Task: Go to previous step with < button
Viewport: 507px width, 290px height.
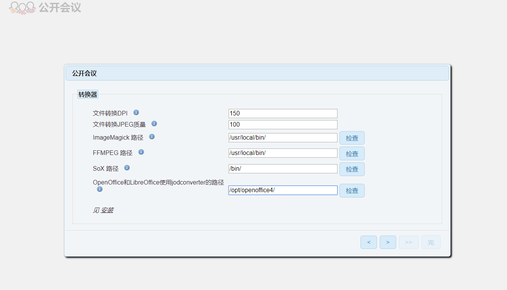Action: click(x=369, y=242)
